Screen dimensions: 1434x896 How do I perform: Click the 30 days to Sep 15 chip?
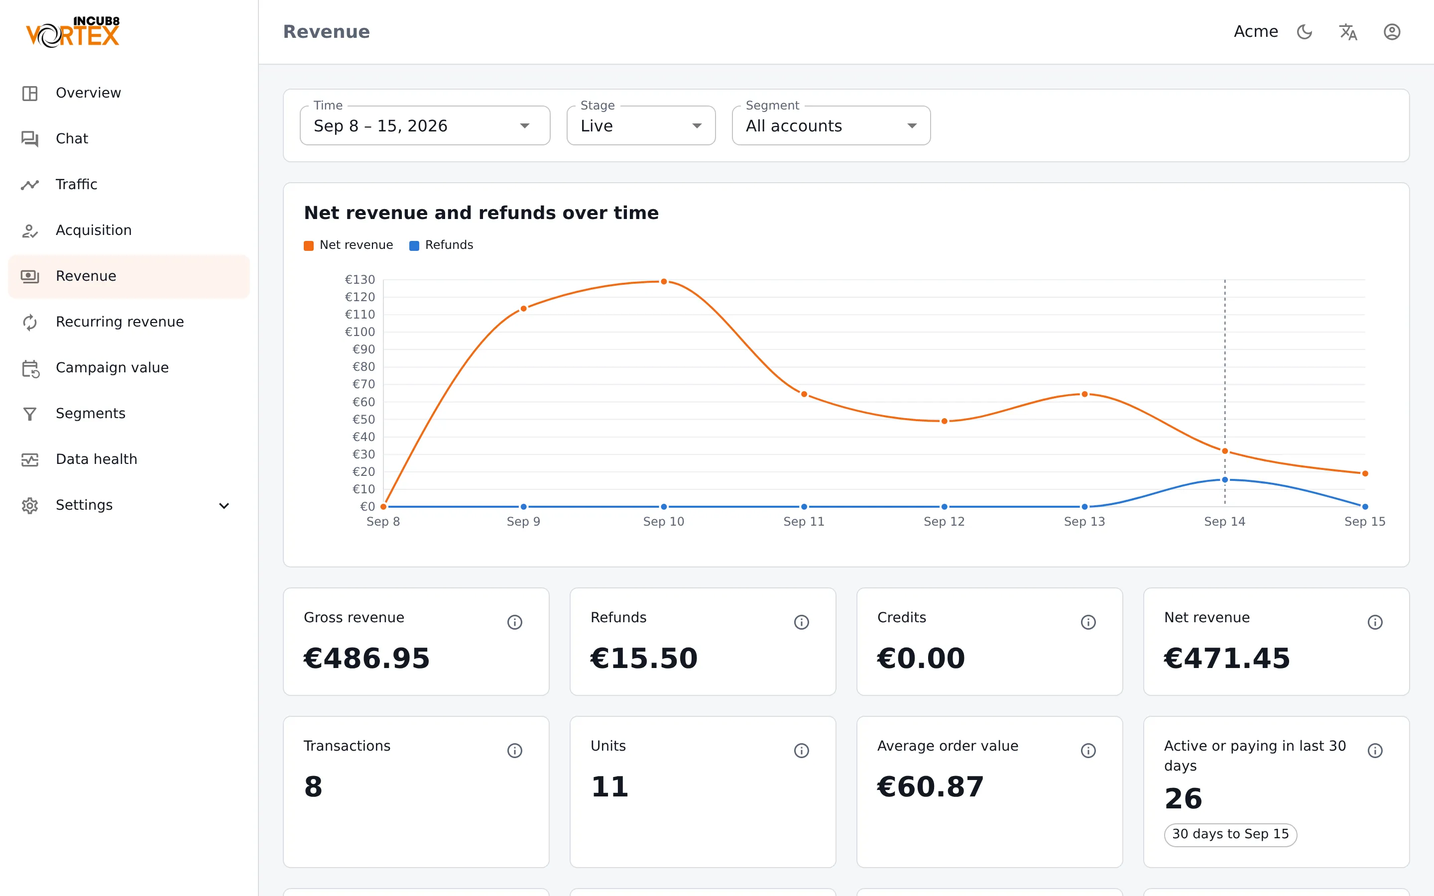click(1230, 834)
